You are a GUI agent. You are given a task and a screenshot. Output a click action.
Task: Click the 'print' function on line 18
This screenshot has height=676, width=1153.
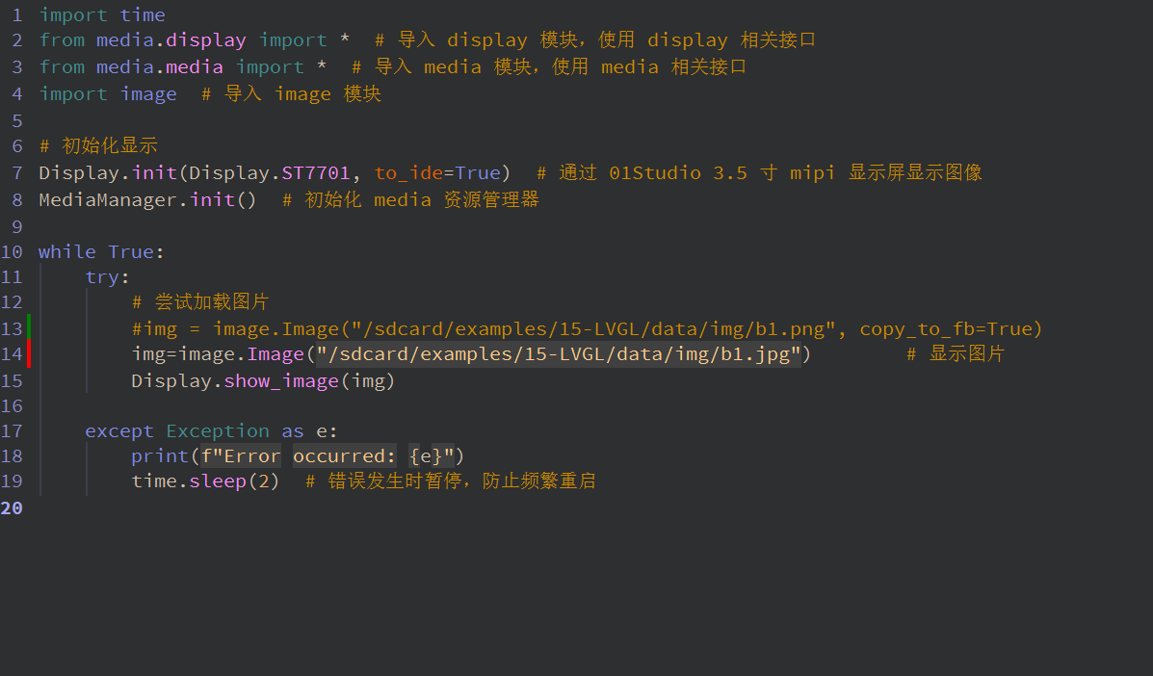pos(160,455)
